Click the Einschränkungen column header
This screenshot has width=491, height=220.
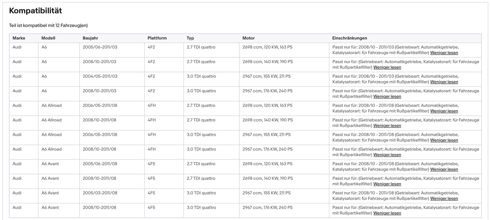coord(349,38)
